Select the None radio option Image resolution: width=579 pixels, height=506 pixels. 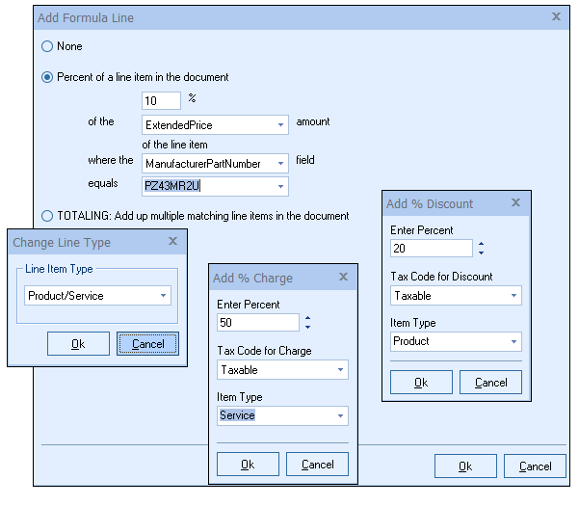tap(47, 46)
